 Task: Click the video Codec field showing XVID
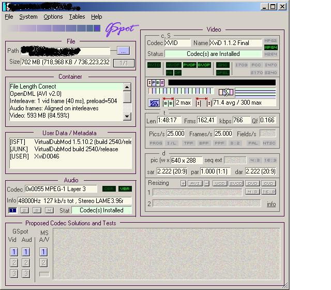pos(177,43)
